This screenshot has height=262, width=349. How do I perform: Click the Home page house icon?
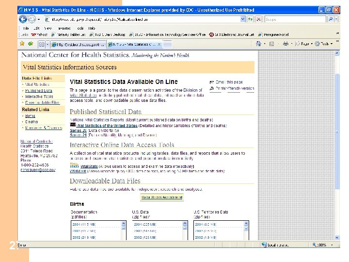point(258,44)
